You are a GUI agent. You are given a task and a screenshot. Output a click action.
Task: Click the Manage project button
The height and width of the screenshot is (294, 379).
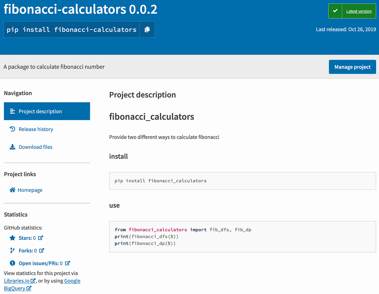tap(352, 67)
